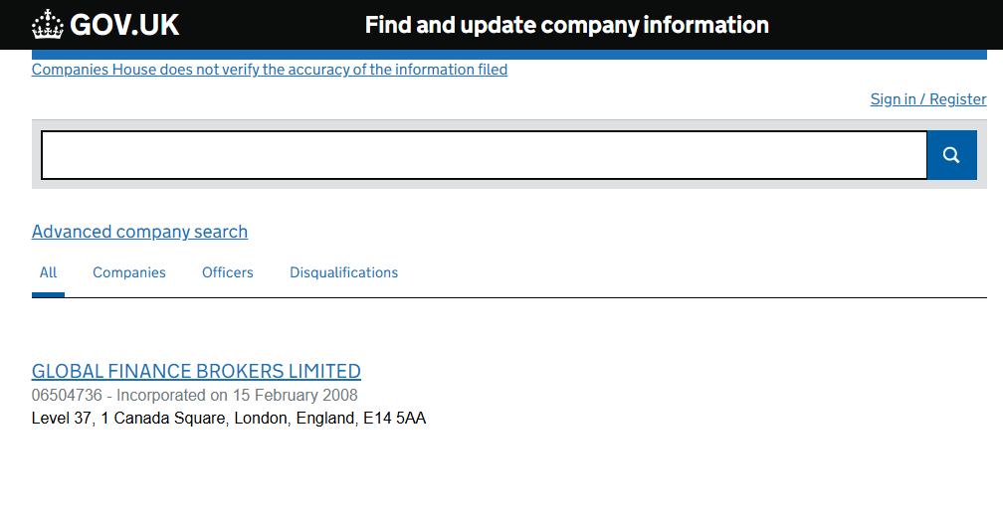Click the GOV.UK crown logo icon

click(48, 24)
